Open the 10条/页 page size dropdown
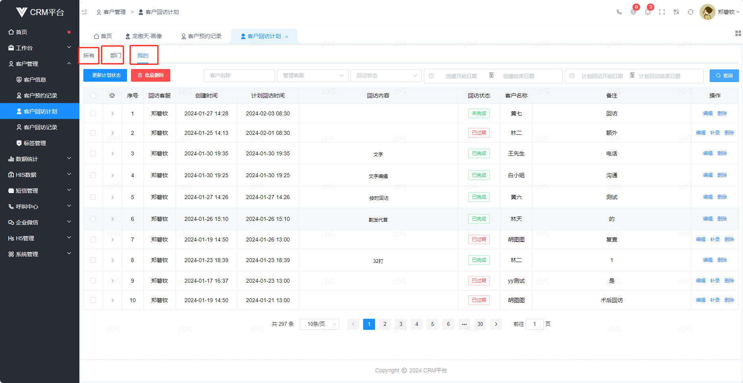 [x=320, y=324]
